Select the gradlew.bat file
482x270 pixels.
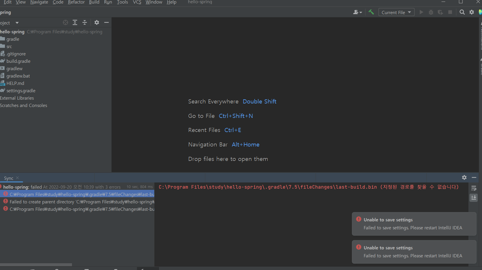point(56,76)
